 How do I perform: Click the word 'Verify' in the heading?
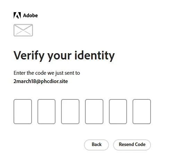pyautogui.click(x=29, y=56)
